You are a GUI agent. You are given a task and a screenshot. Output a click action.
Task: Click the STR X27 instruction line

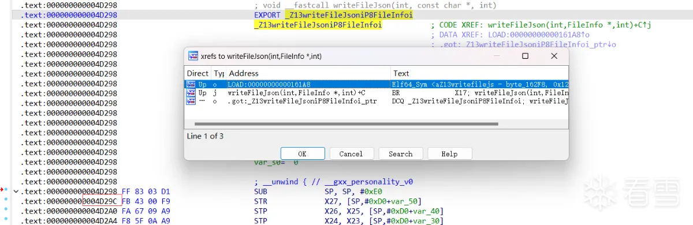[x=337, y=201]
